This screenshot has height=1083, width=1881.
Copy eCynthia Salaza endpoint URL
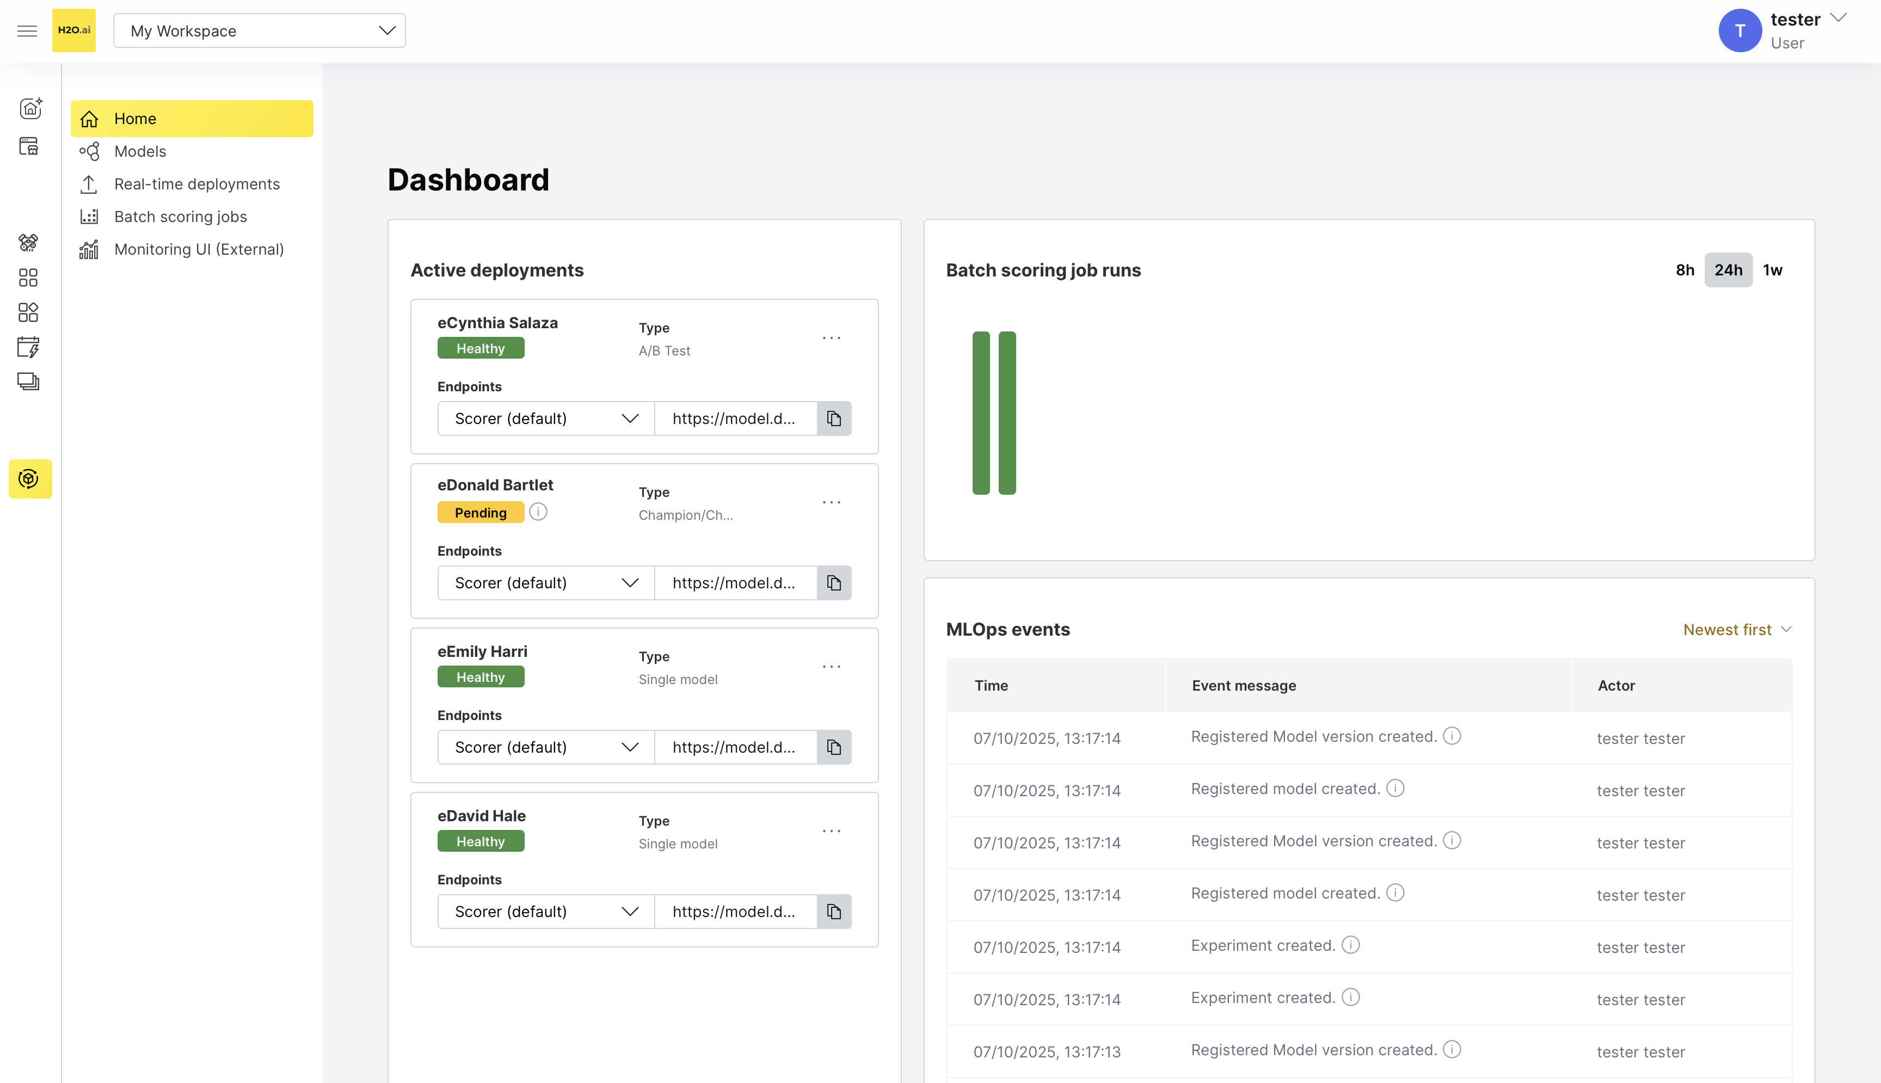[x=834, y=419]
